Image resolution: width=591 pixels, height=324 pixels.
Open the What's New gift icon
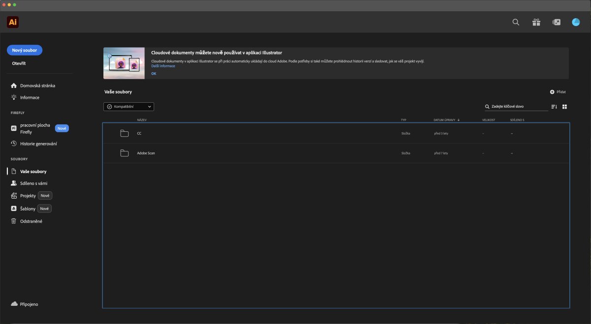coord(536,22)
